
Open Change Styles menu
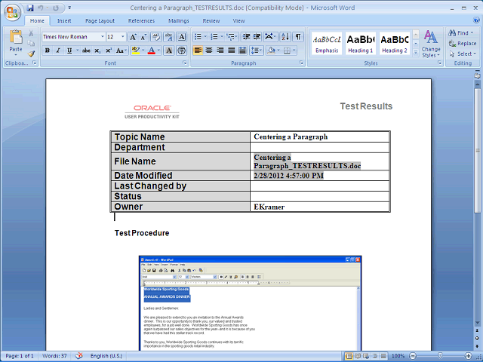click(431, 44)
